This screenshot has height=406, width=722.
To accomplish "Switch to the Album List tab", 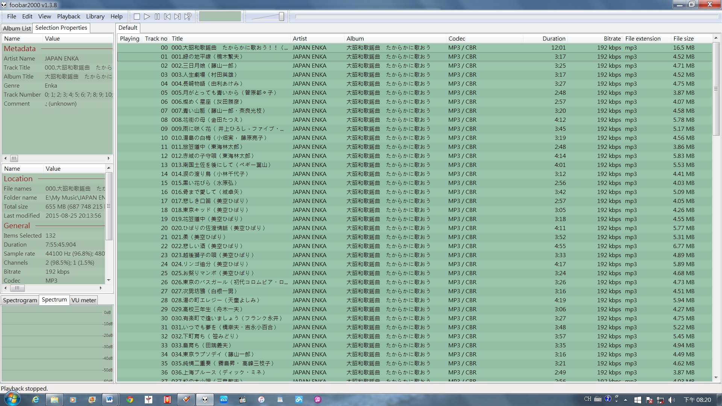I will click(x=17, y=28).
